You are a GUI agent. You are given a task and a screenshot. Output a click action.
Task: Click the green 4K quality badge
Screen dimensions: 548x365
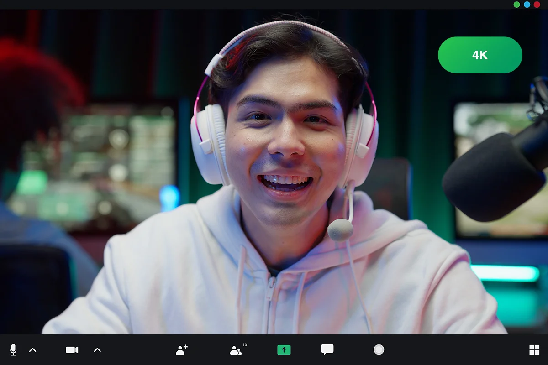(479, 55)
